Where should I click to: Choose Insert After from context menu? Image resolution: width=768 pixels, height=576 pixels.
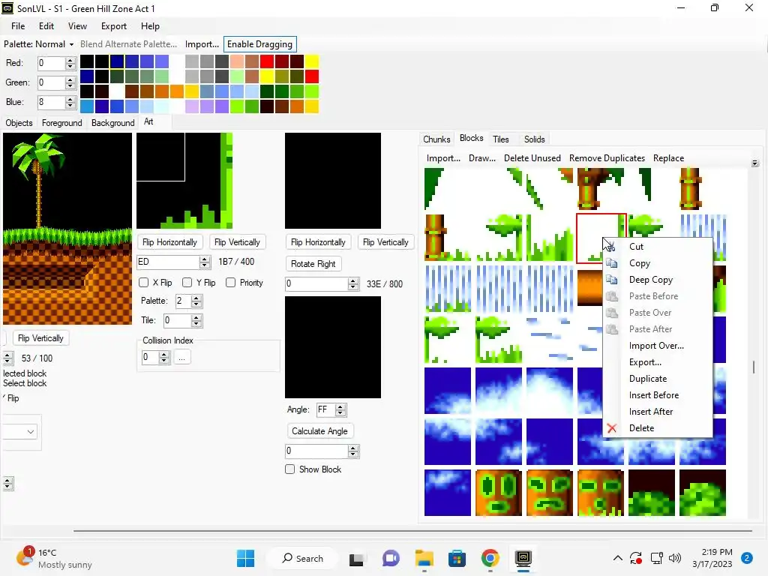[650, 412]
